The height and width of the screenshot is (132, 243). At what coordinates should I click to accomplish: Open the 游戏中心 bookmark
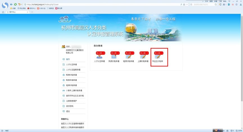(x=31, y=8)
